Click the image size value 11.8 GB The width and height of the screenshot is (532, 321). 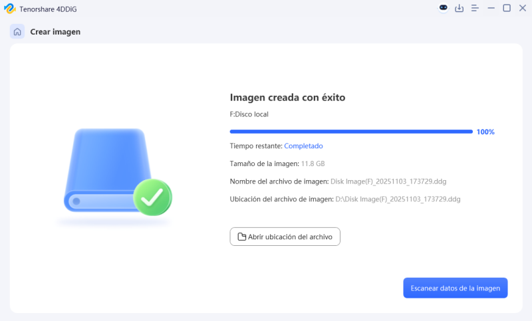[313, 163]
